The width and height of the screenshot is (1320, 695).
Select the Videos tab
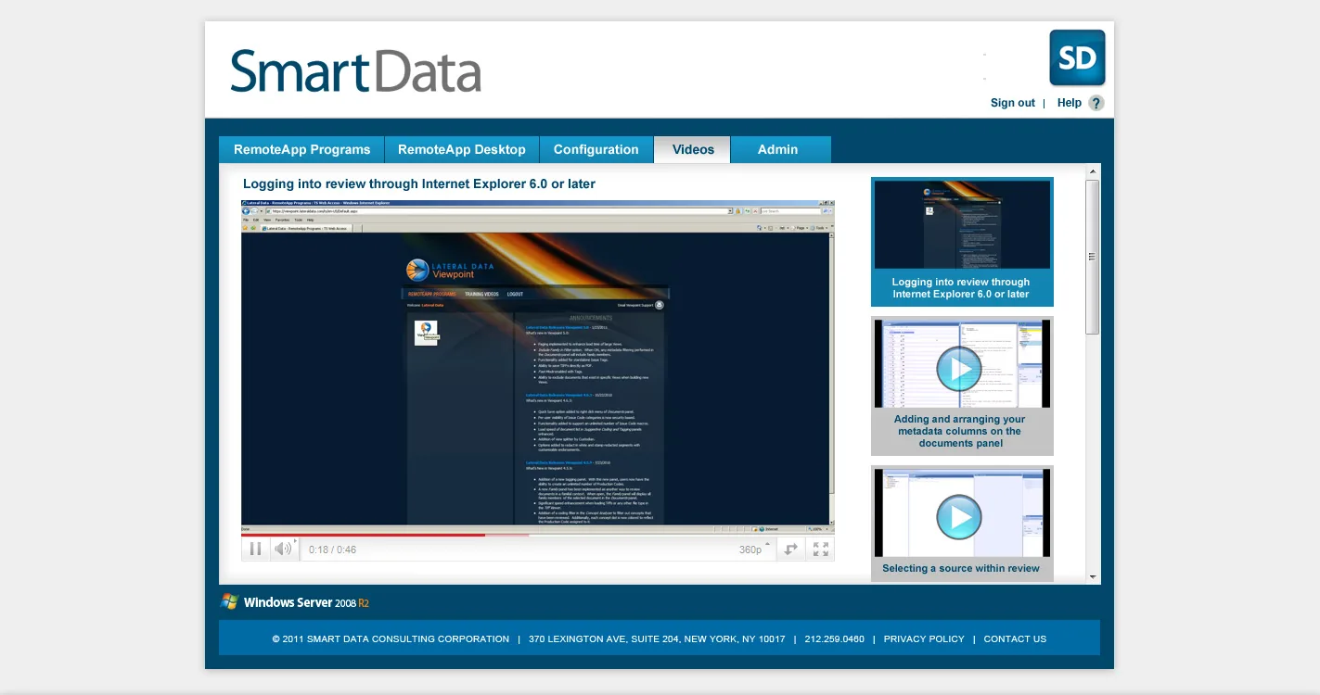click(693, 149)
